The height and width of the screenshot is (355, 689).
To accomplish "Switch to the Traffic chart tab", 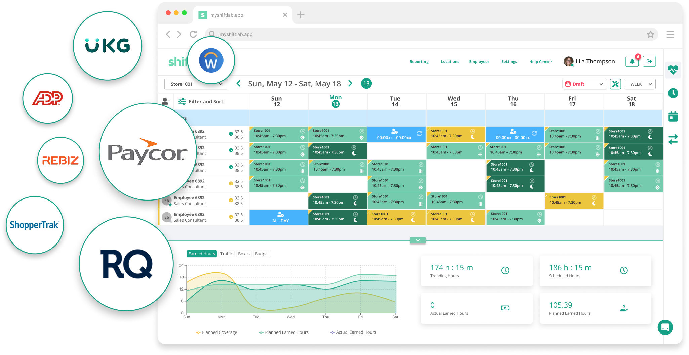I will [226, 254].
